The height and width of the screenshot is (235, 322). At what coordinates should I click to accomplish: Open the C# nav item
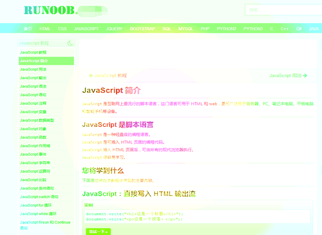click(x=299, y=29)
